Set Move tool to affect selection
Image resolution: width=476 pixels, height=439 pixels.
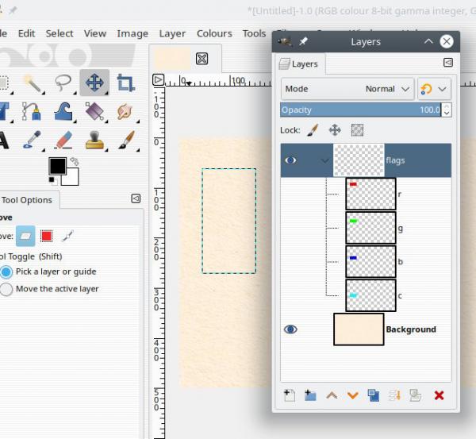click(x=47, y=236)
